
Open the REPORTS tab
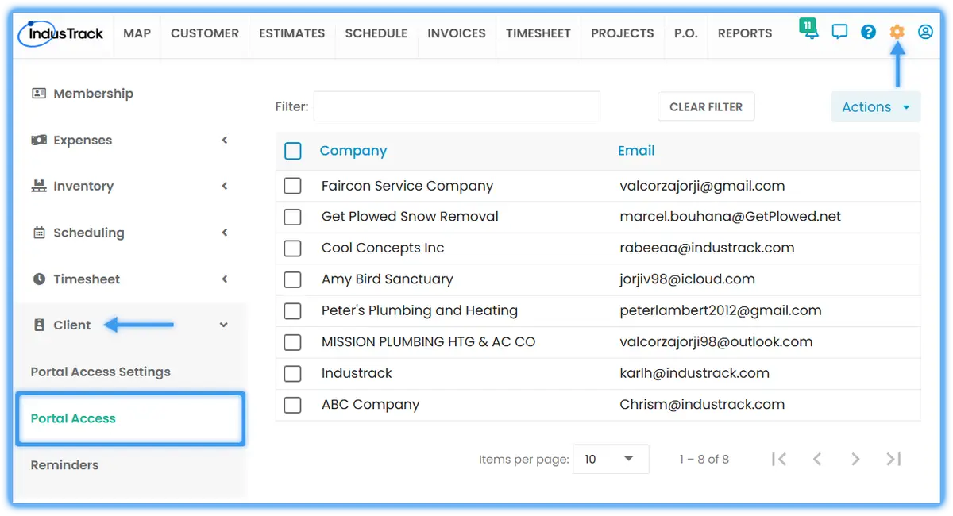coord(745,33)
